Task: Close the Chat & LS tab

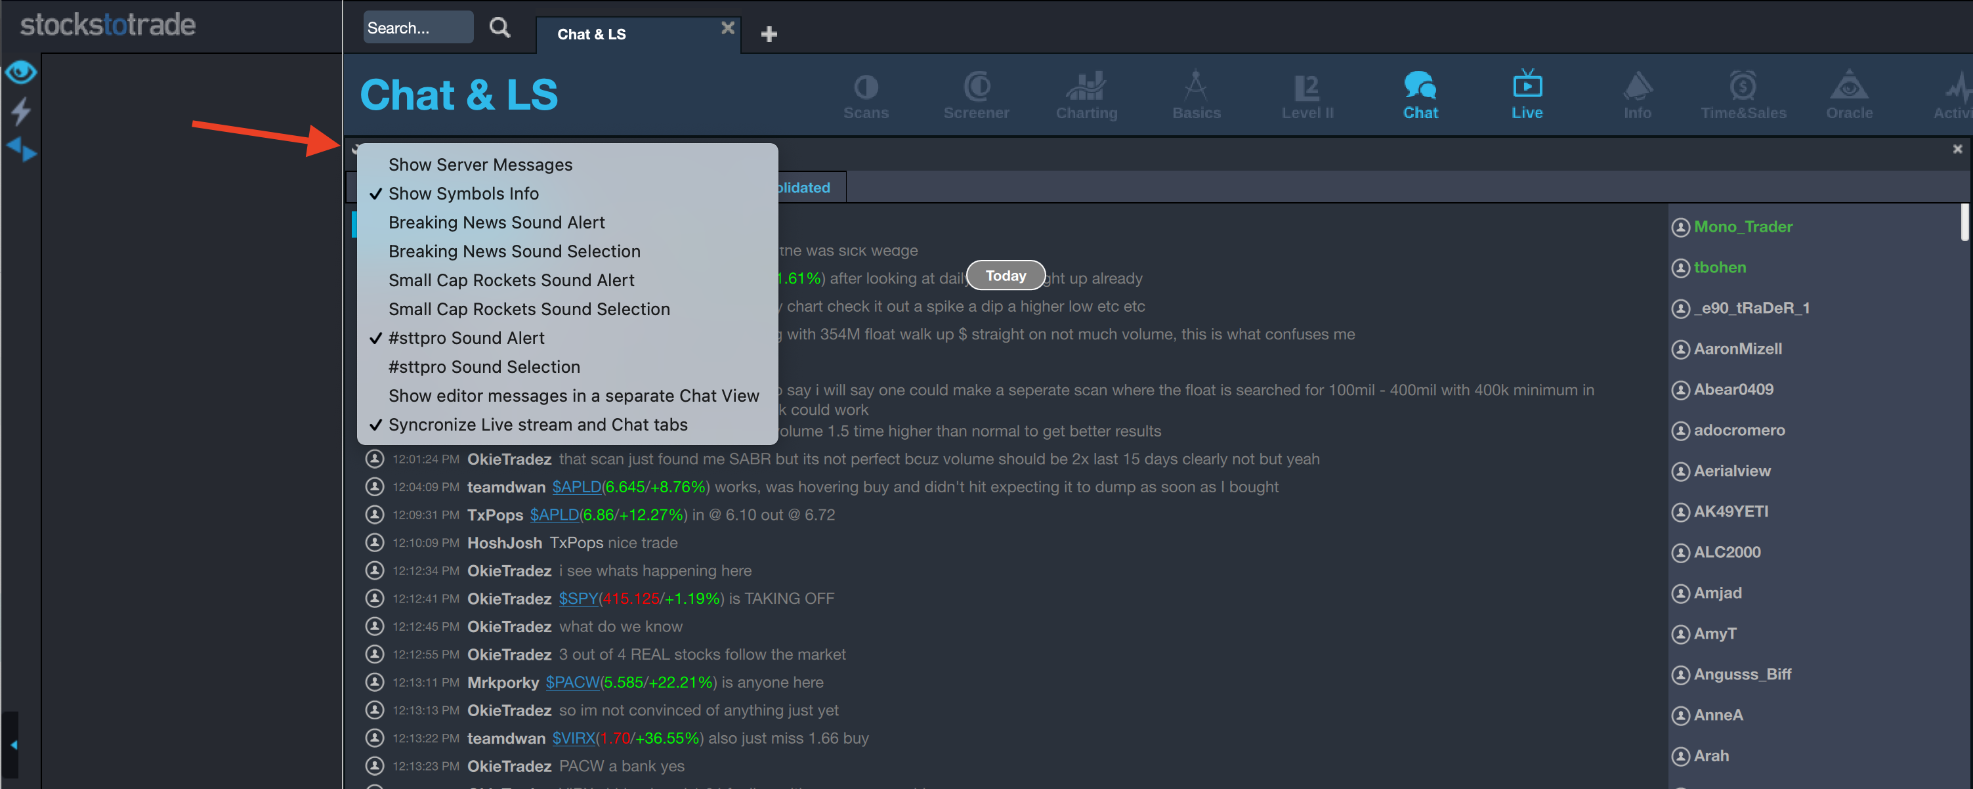Action: pos(728,28)
